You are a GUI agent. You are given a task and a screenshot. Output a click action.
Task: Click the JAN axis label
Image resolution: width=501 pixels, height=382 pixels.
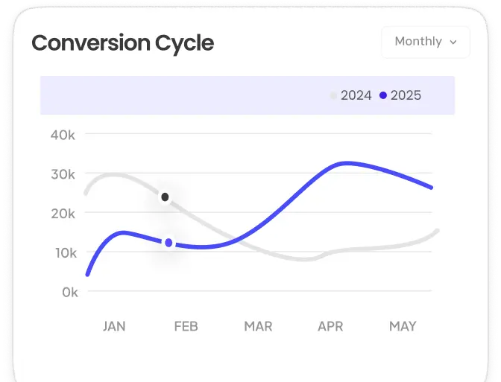pyautogui.click(x=113, y=326)
